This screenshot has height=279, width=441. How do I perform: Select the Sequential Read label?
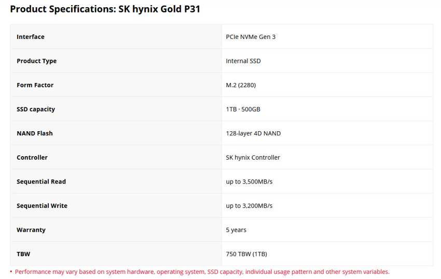point(41,182)
